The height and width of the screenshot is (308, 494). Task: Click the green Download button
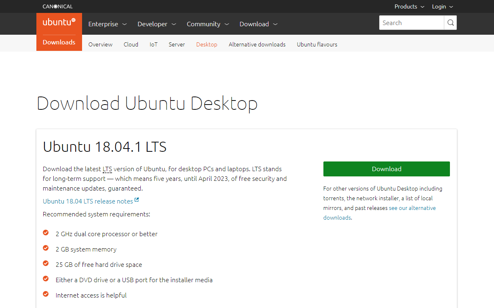[x=386, y=169]
